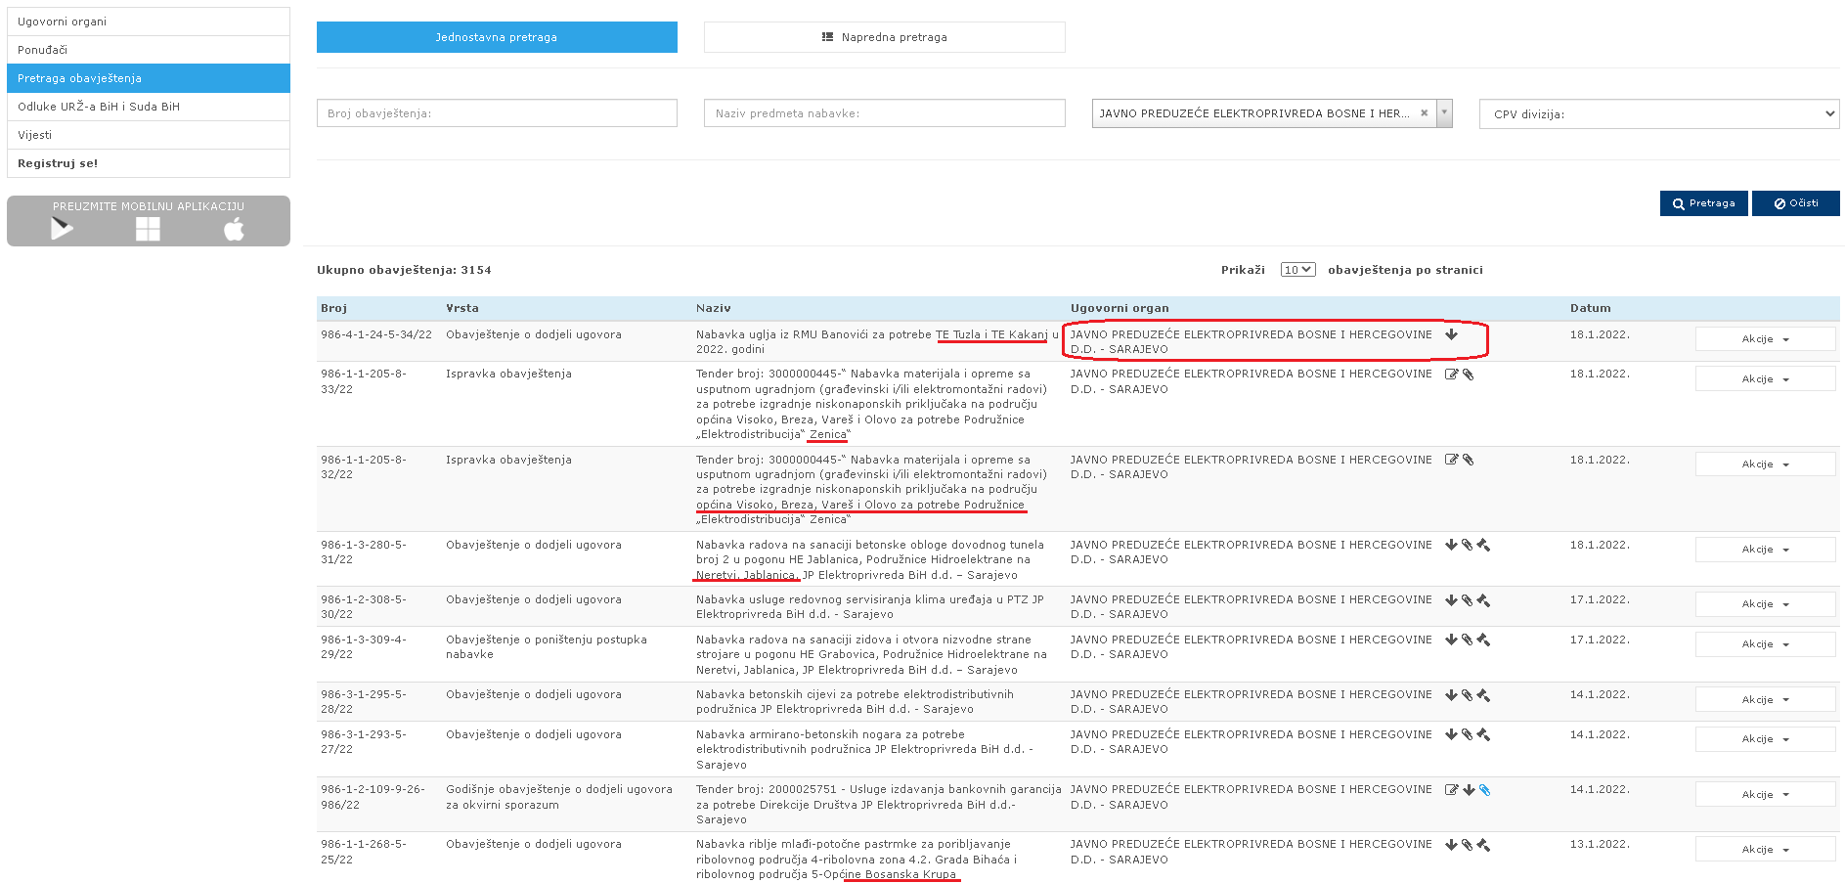This screenshot has width=1845, height=883.
Task: Click the edit pencil icon in row 986-1-1-205-8-32/22
Action: [1452, 460]
